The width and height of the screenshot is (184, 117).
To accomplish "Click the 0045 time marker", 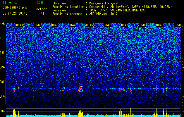I will click(x=90, y=25).
